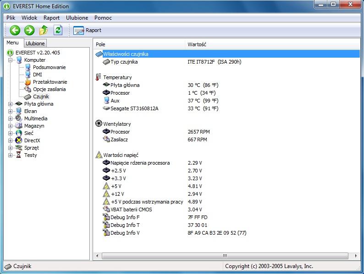Click the horizontal scrollbar thumb

(x=225, y=256)
